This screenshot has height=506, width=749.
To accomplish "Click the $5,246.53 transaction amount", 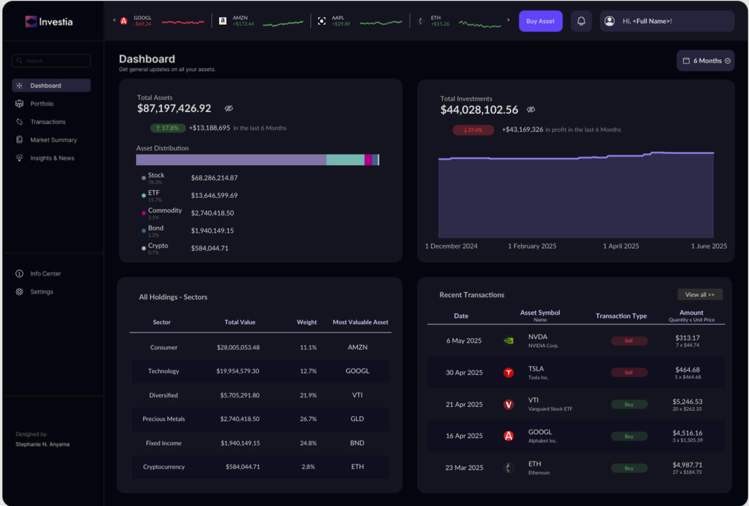I will (x=687, y=402).
